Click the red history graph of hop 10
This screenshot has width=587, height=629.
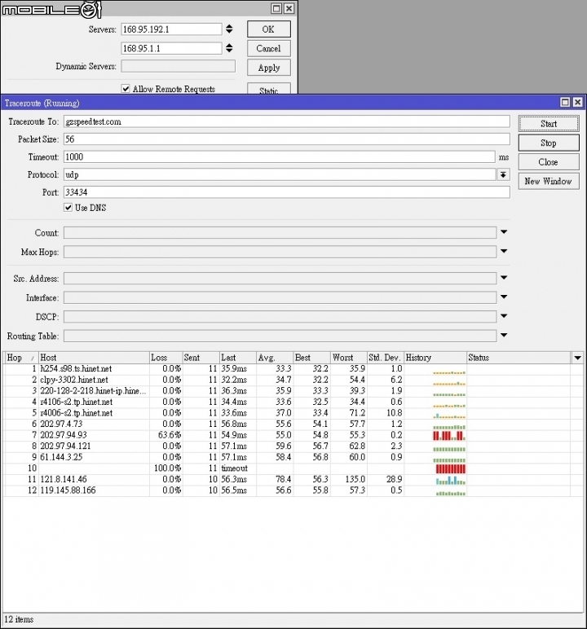tap(451, 468)
